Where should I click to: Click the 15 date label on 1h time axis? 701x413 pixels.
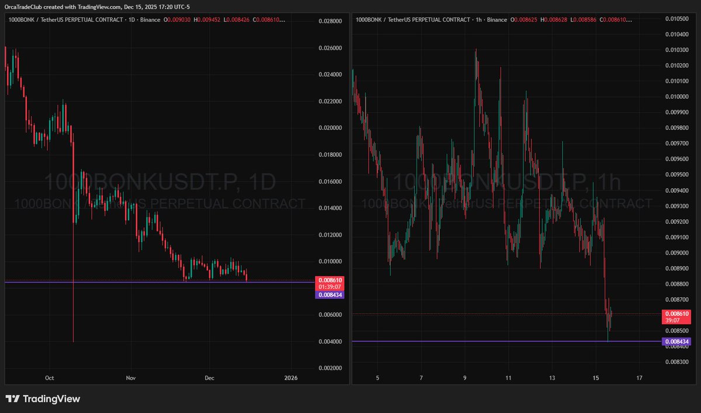[595, 378]
